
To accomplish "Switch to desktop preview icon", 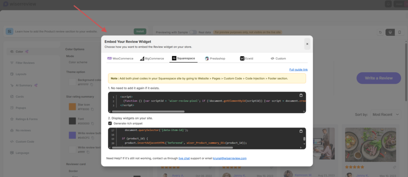I will tap(390, 32).
